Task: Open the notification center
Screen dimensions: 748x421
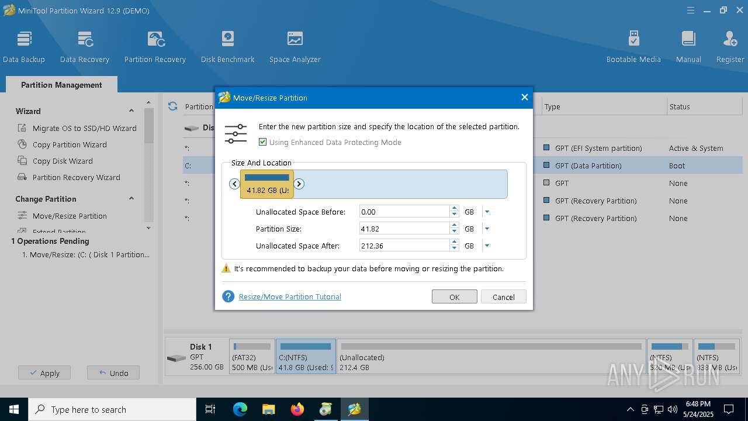Action: coord(729,409)
